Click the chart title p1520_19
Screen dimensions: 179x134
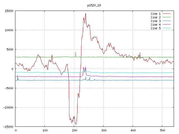[x=94, y=5]
